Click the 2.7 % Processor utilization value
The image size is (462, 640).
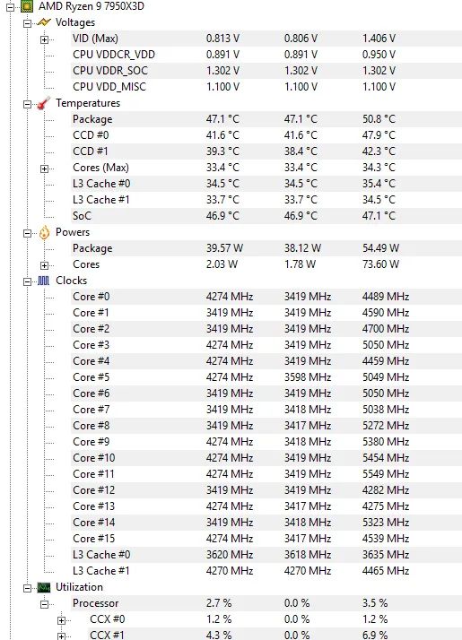coord(219,603)
